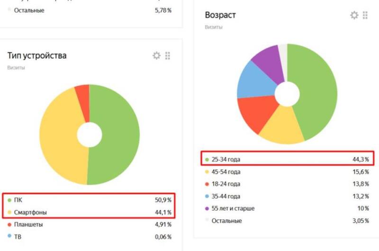
Task: Click the green ПК legend dot
Action: (9, 200)
